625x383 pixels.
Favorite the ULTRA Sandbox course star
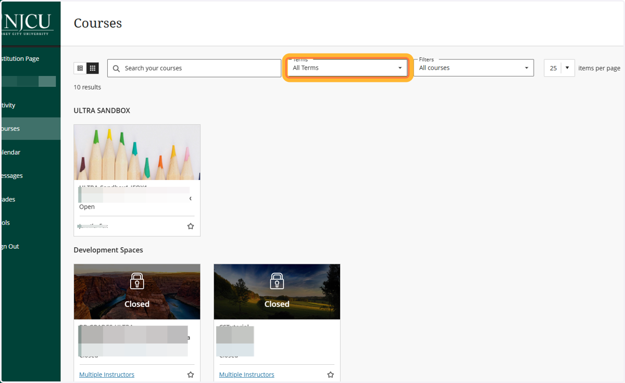pos(191,226)
